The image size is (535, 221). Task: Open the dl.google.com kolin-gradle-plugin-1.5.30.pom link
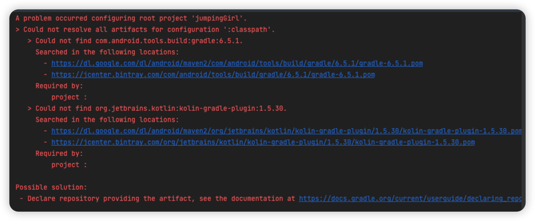tap(286, 131)
